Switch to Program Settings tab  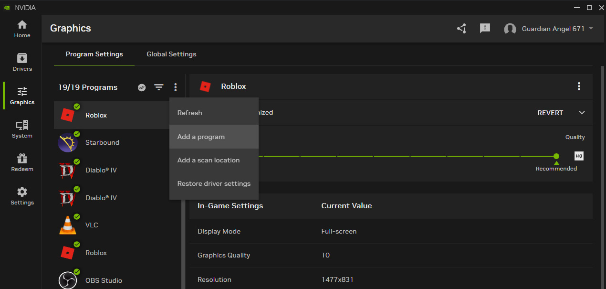click(x=94, y=54)
